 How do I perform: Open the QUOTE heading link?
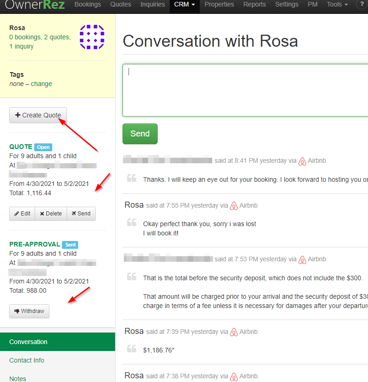(x=21, y=147)
